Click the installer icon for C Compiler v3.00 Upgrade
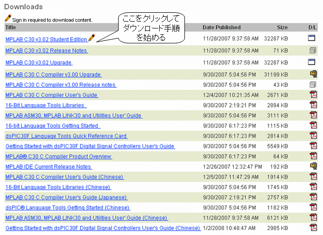This screenshot has width=323, height=235. (314, 74)
